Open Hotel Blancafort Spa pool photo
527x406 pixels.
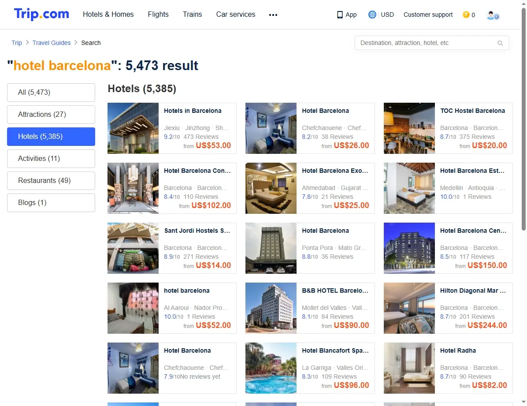pos(271,368)
